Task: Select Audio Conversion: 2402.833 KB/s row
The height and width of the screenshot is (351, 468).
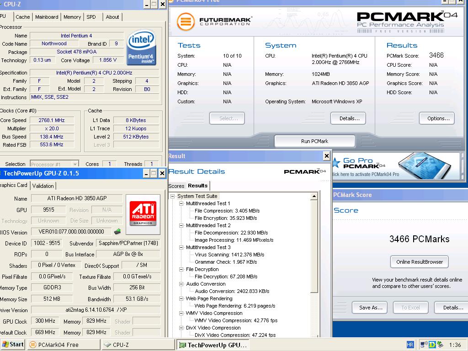Action: (x=232, y=291)
